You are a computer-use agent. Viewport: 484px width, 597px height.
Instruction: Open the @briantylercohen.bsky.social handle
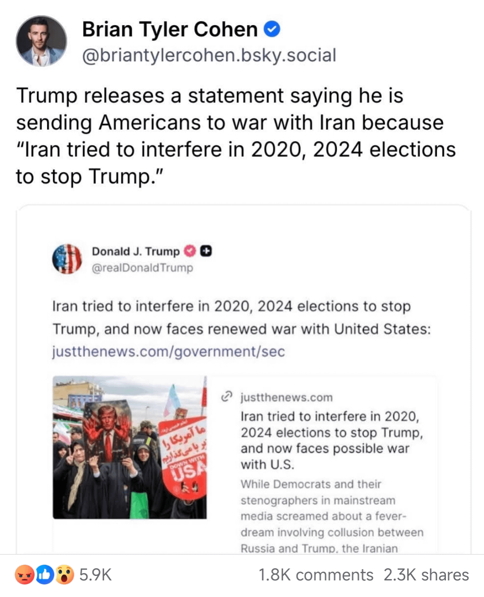pos(209,55)
